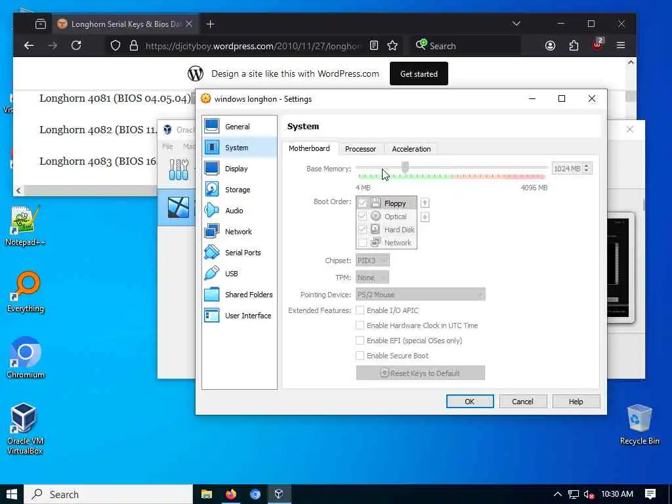Click the VirtualBox taskbar icon
The height and width of the screenshot is (504, 672).
pos(279,494)
